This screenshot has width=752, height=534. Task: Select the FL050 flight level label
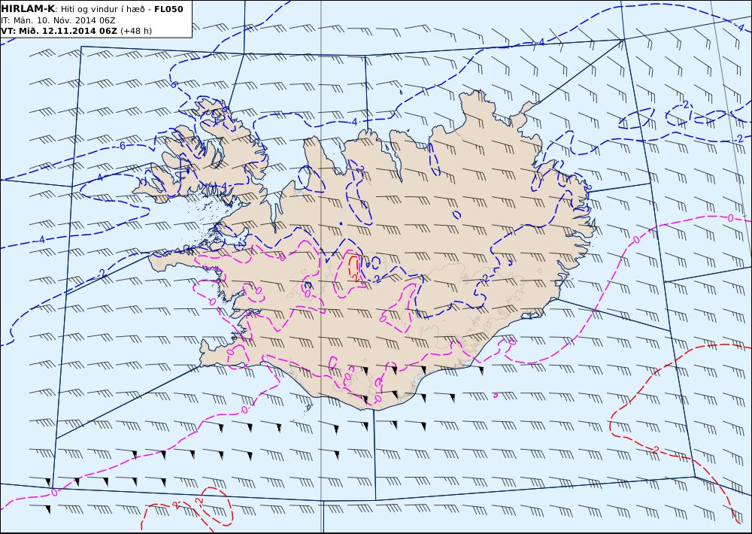click(168, 9)
